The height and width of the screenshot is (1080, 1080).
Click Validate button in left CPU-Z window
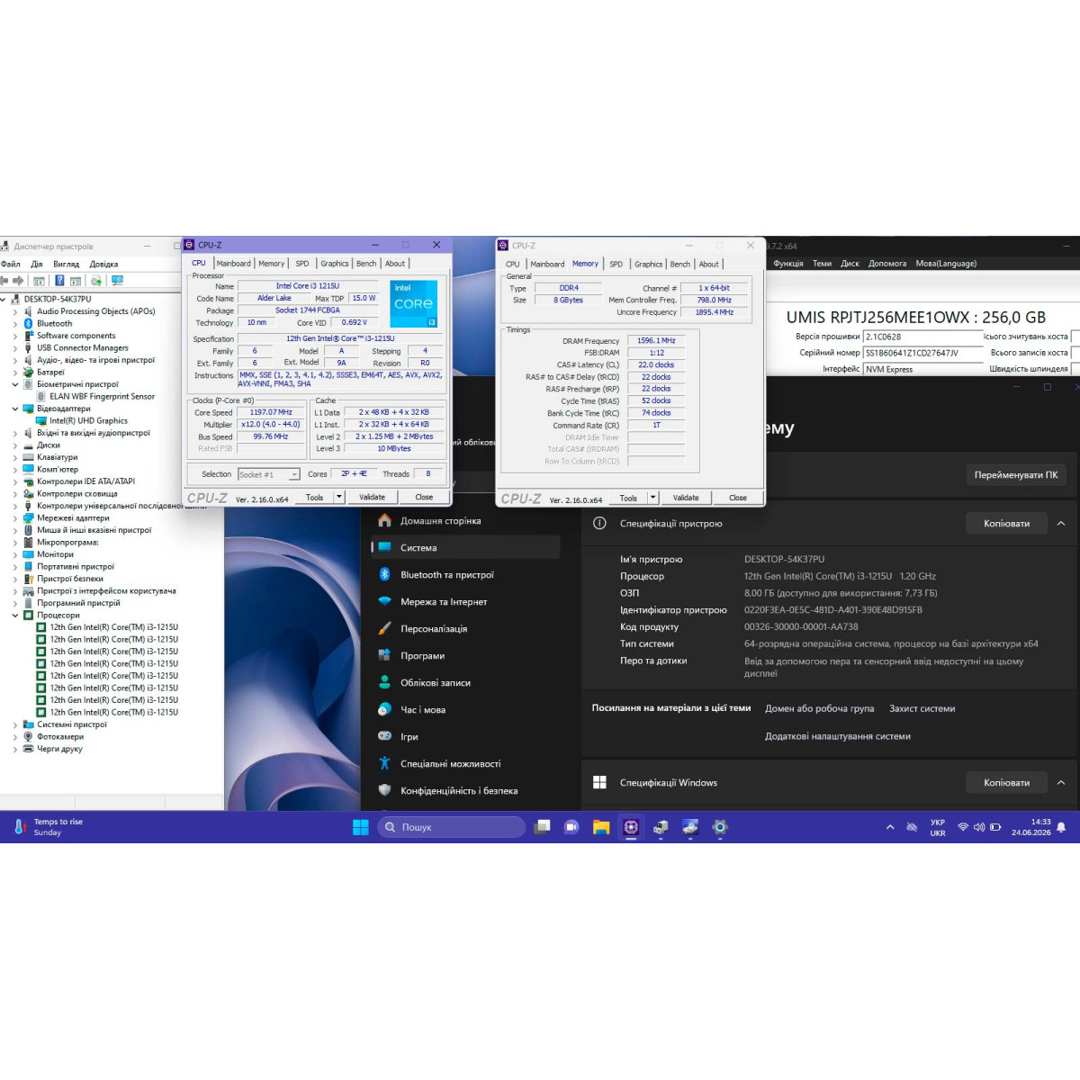(x=372, y=497)
